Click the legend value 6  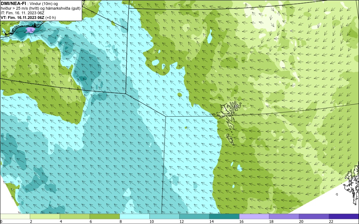[x=91, y=221]
